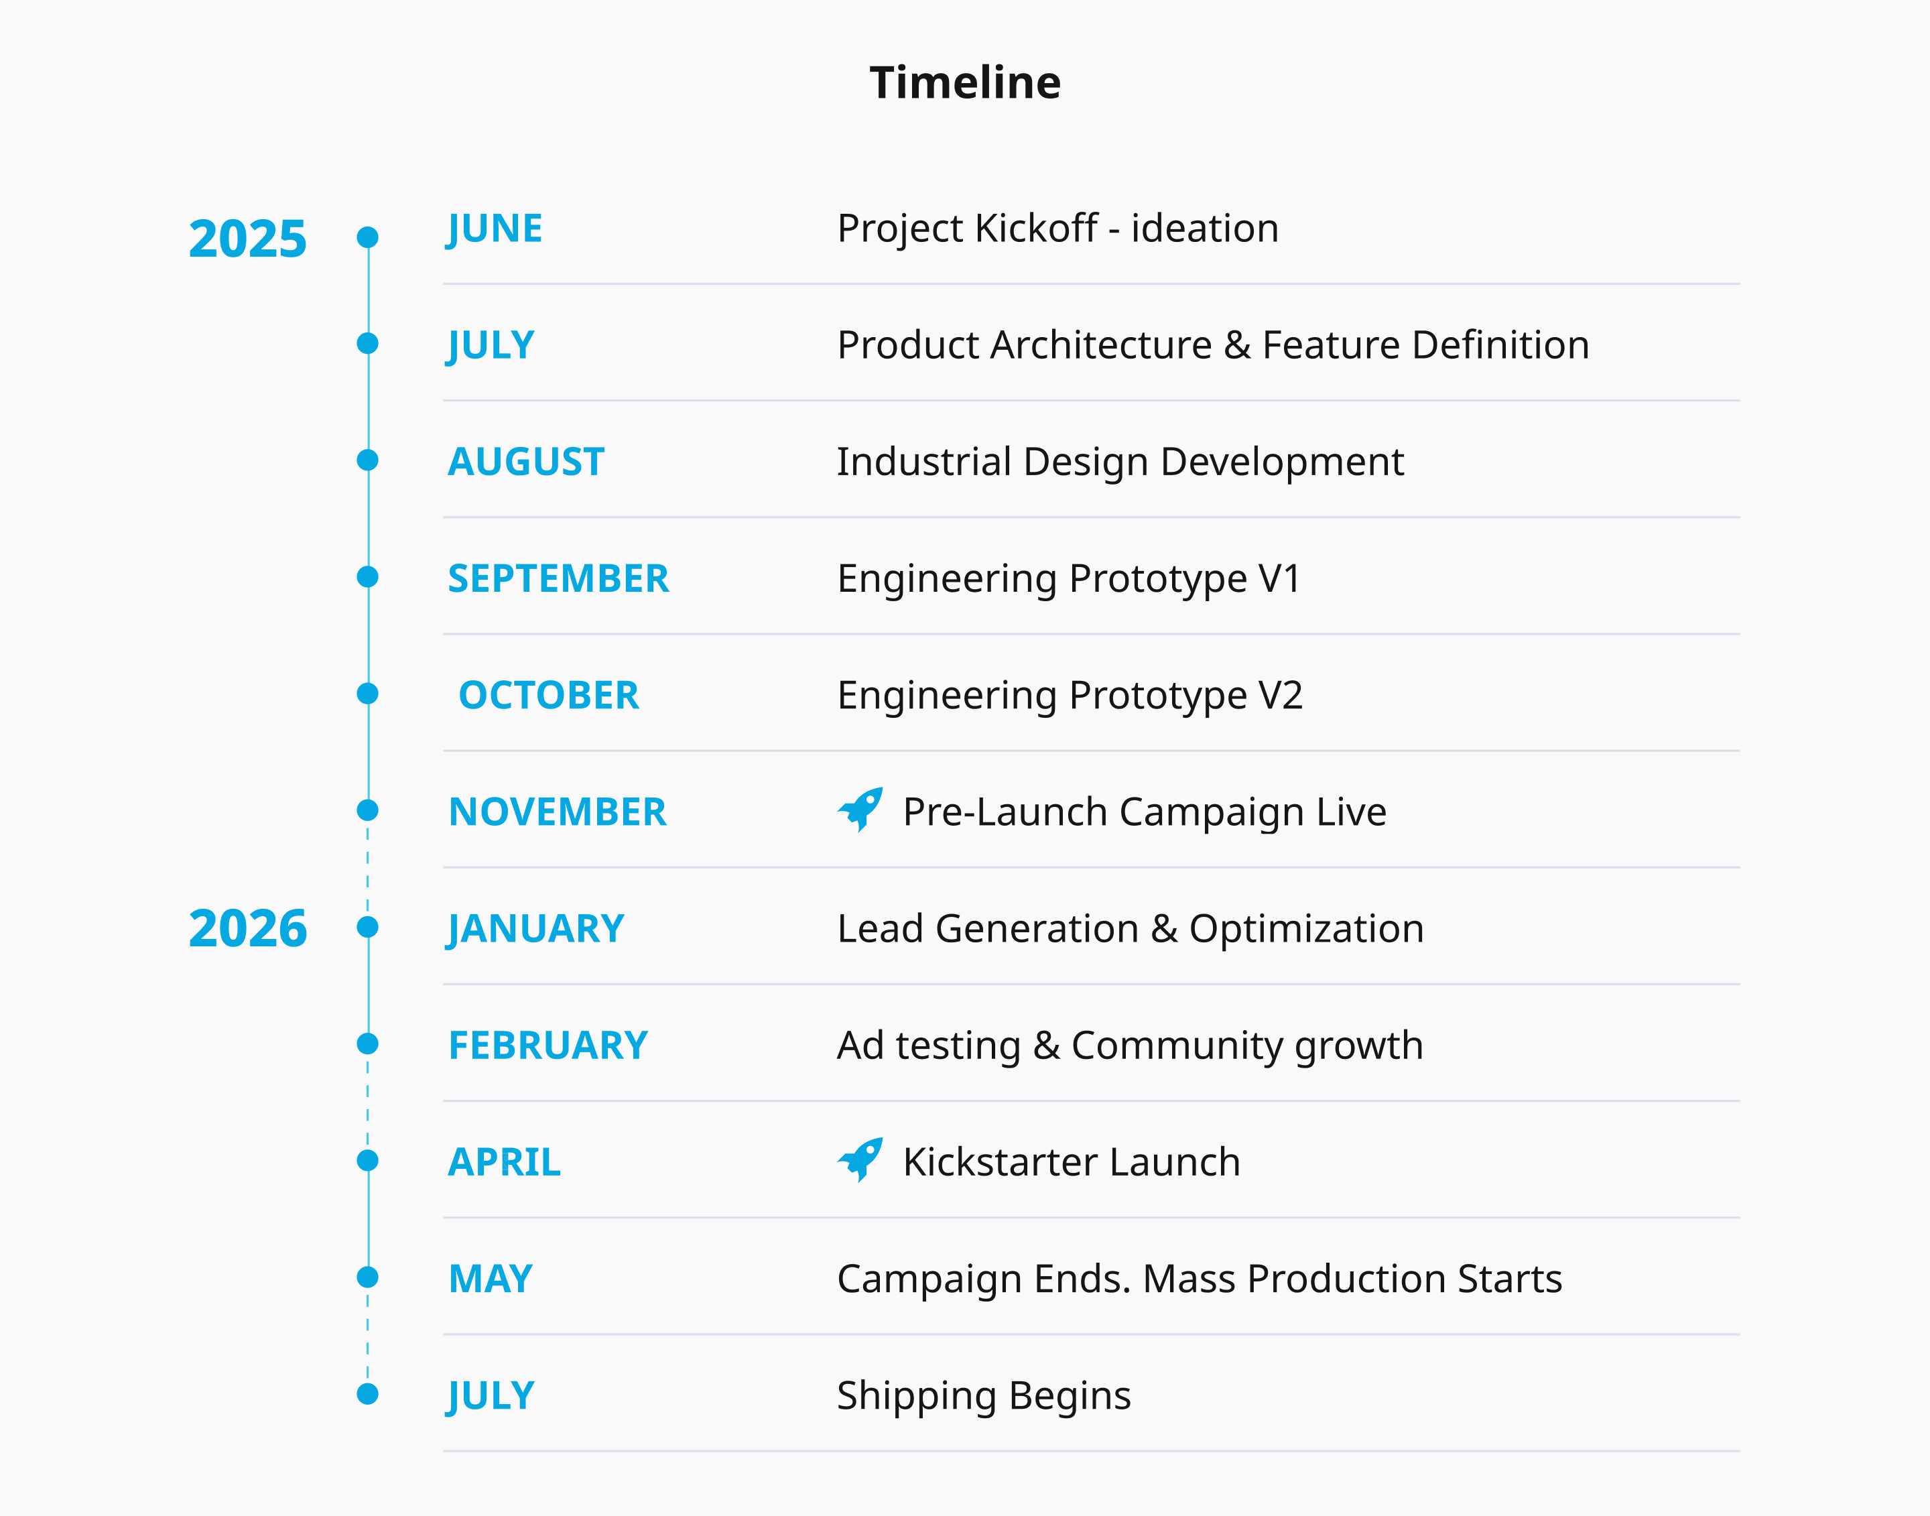Click the 2025 year label
Screen dimensions: 1930x1516
click(247, 239)
